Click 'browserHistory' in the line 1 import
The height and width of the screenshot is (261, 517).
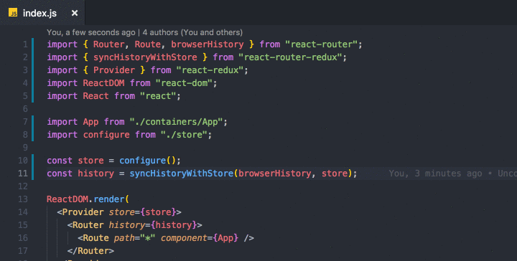(x=208, y=44)
